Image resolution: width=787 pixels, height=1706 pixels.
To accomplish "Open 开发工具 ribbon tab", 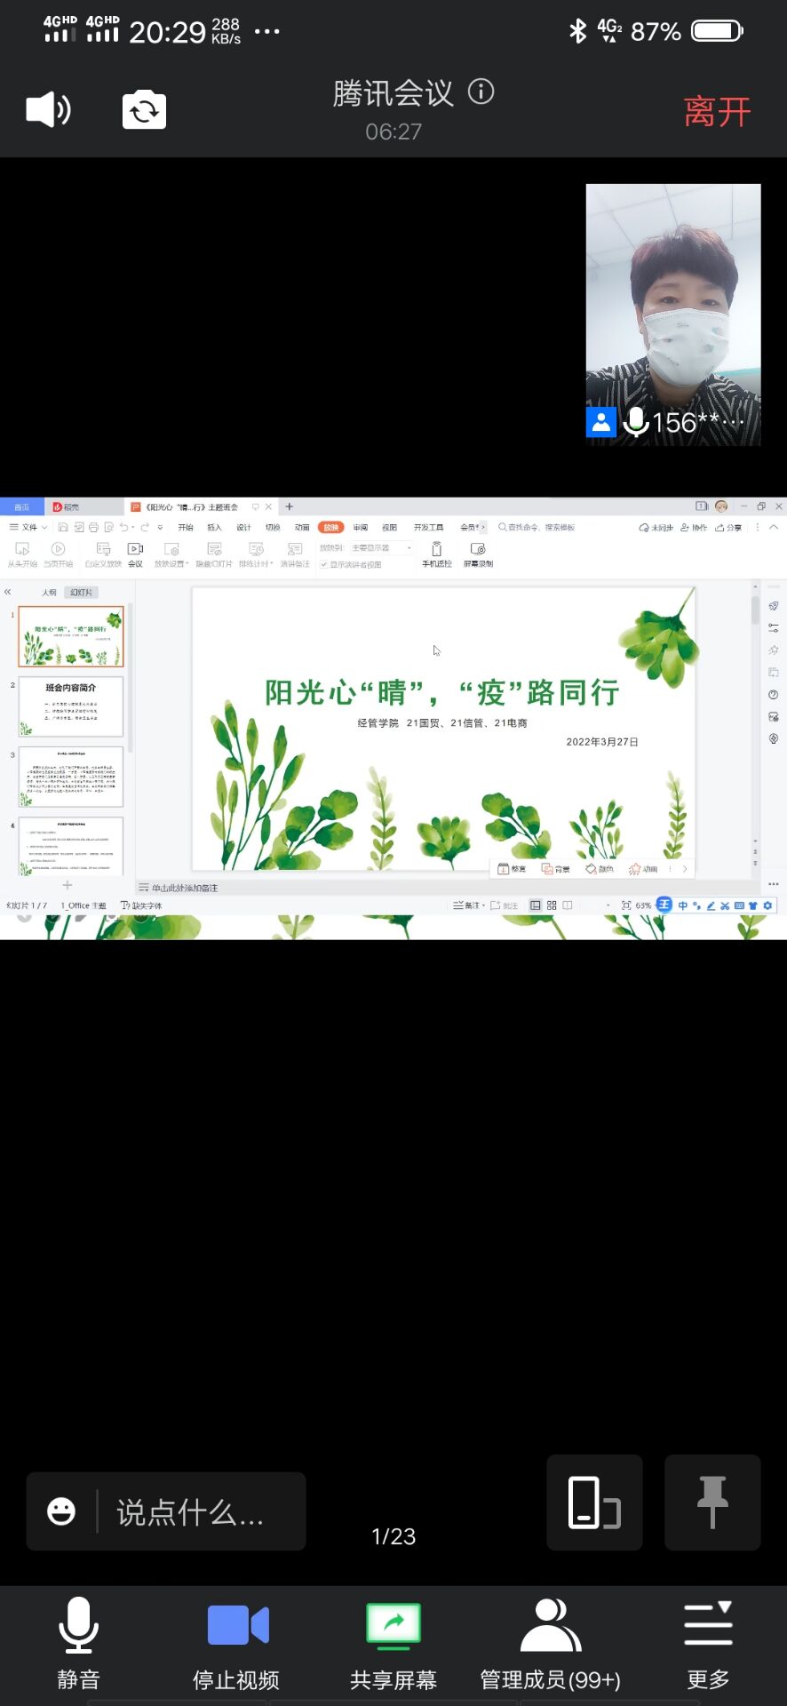I will click(x=428, y=527).
